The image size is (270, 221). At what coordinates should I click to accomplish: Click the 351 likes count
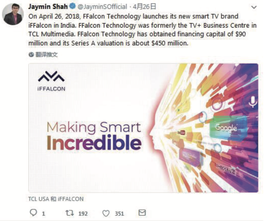(x=119, y=214)
